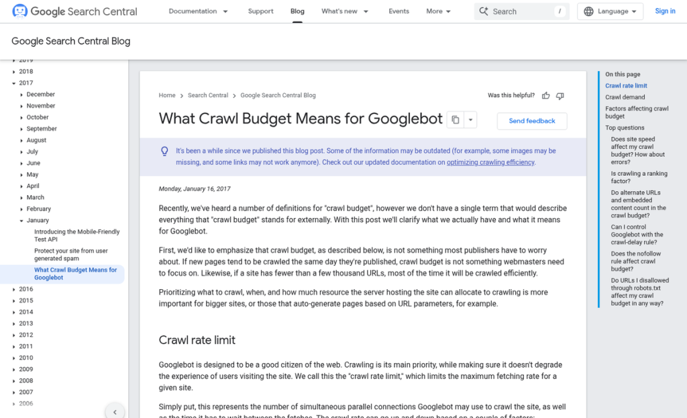
Task: Click the thumbs down not helpful icon
Action: [560, 95]
